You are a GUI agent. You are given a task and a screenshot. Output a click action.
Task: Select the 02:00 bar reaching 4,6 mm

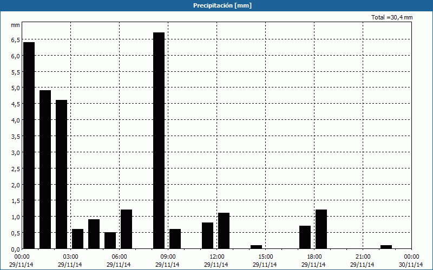(x=61, y=174)
